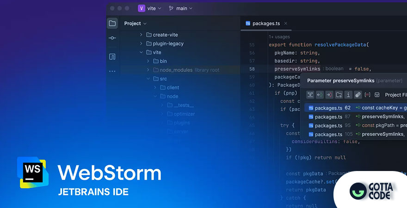Image resolution: width=407 pixels, height=208 pixels.
Task: Collapse the vite folder chevron
Action: click(141, 52)
